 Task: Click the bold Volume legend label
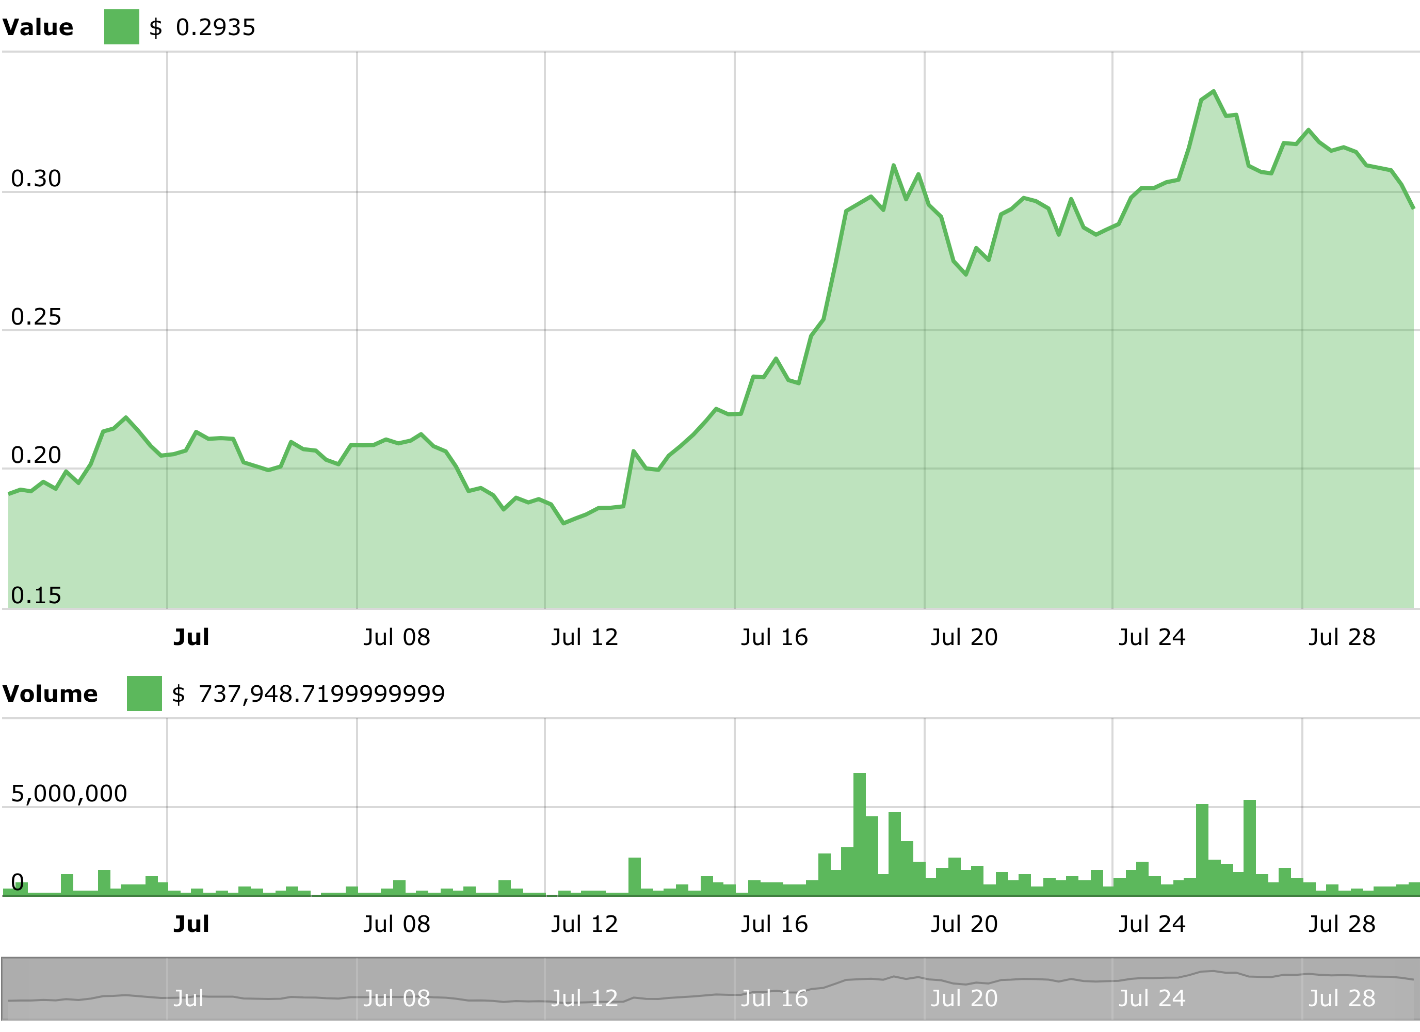point(50,694)
